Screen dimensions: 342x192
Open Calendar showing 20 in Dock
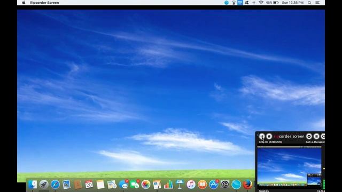click(89, 185)
